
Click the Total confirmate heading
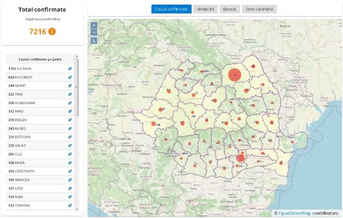click(42, 10)
